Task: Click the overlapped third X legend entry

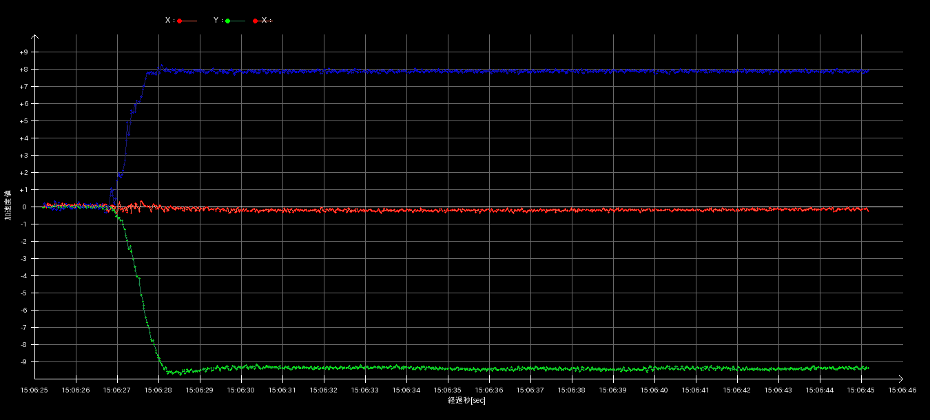Action: (262, 21)
